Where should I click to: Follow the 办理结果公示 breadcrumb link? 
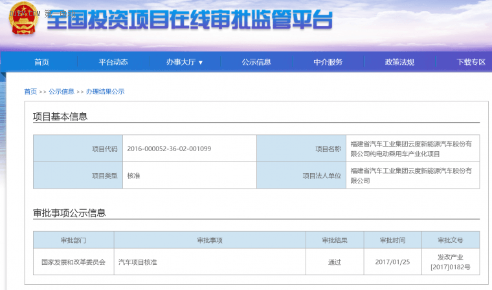point(105,92)
